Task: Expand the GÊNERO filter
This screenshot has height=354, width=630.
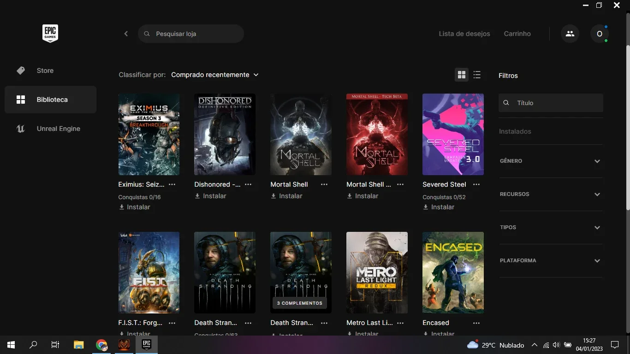Action: click(x=551, y=161)
